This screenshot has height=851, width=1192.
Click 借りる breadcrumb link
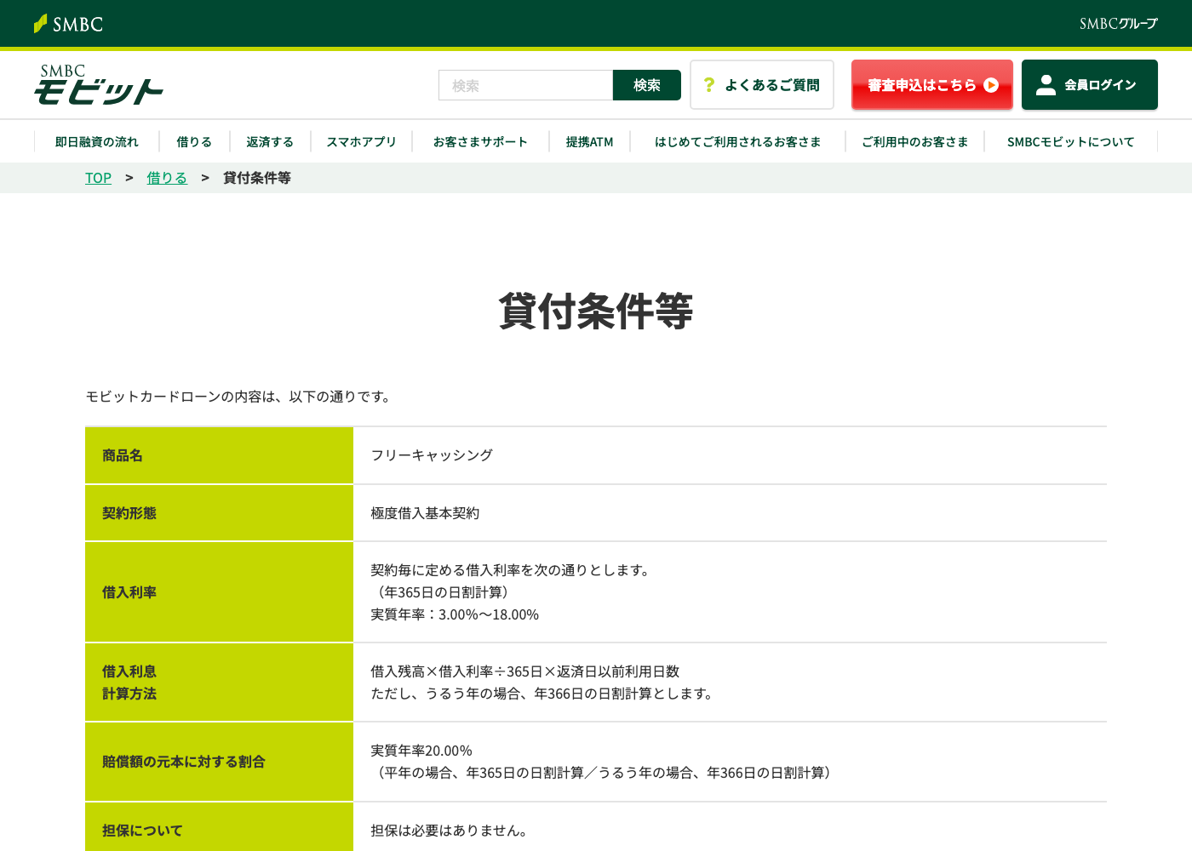(167, 178)
